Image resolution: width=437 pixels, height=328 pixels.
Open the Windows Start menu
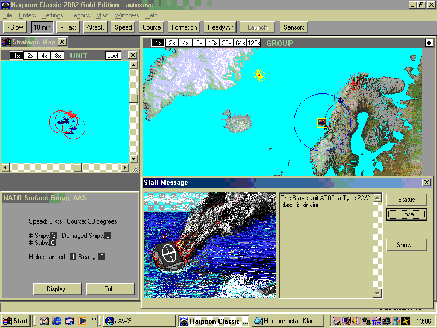16,321
